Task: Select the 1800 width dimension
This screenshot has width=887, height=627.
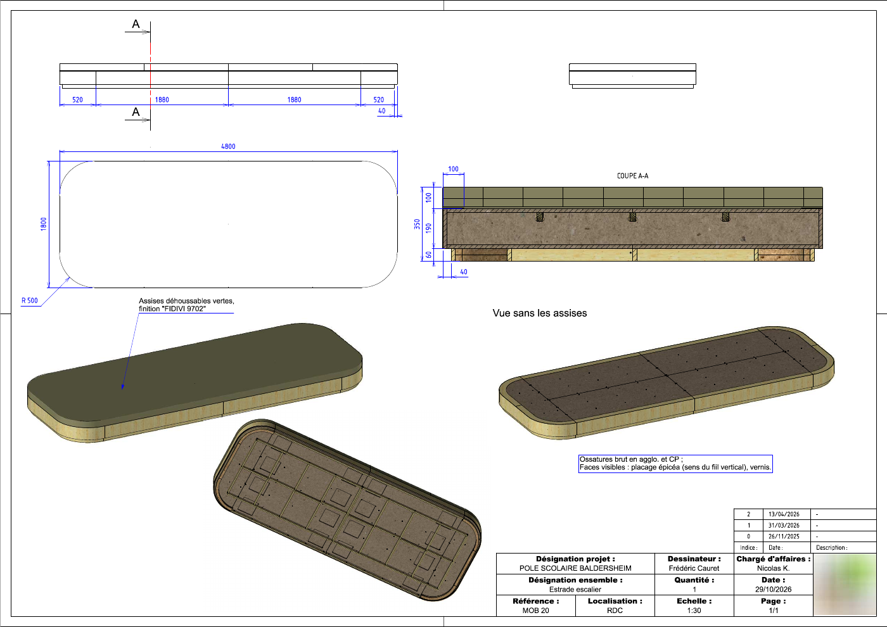Action: point(44,224)
